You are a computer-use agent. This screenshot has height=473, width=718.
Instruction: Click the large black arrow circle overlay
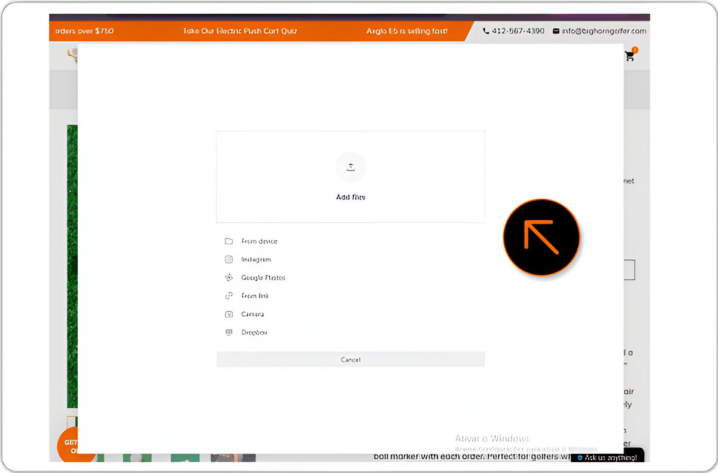point(541,237)
